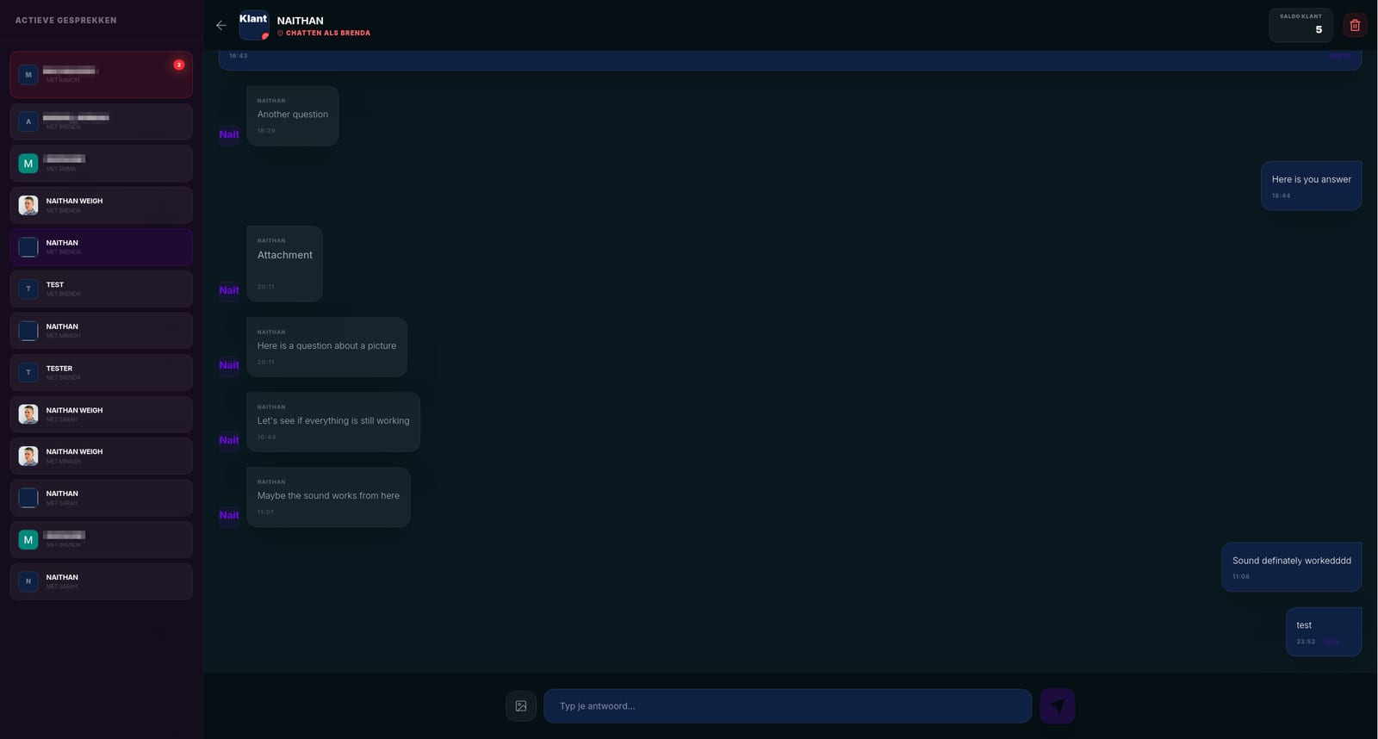Click the 'Here is you answer' message

[1311, 185]
